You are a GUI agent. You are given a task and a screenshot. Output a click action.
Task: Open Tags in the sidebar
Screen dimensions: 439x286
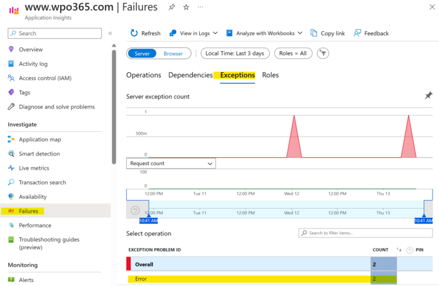coord(24,93)
